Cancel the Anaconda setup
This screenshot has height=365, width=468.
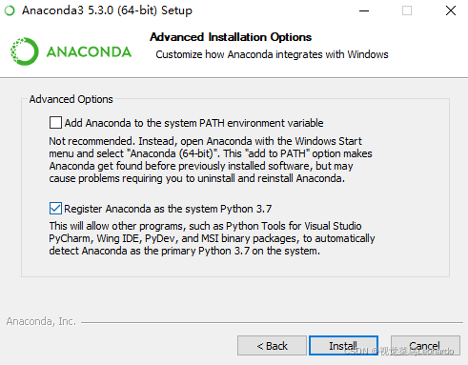425,345
